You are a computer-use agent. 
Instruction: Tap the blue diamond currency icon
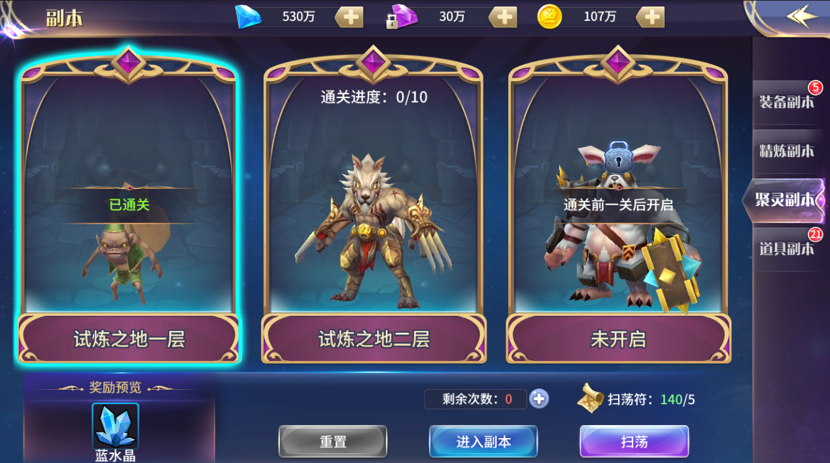click(248, 17)
